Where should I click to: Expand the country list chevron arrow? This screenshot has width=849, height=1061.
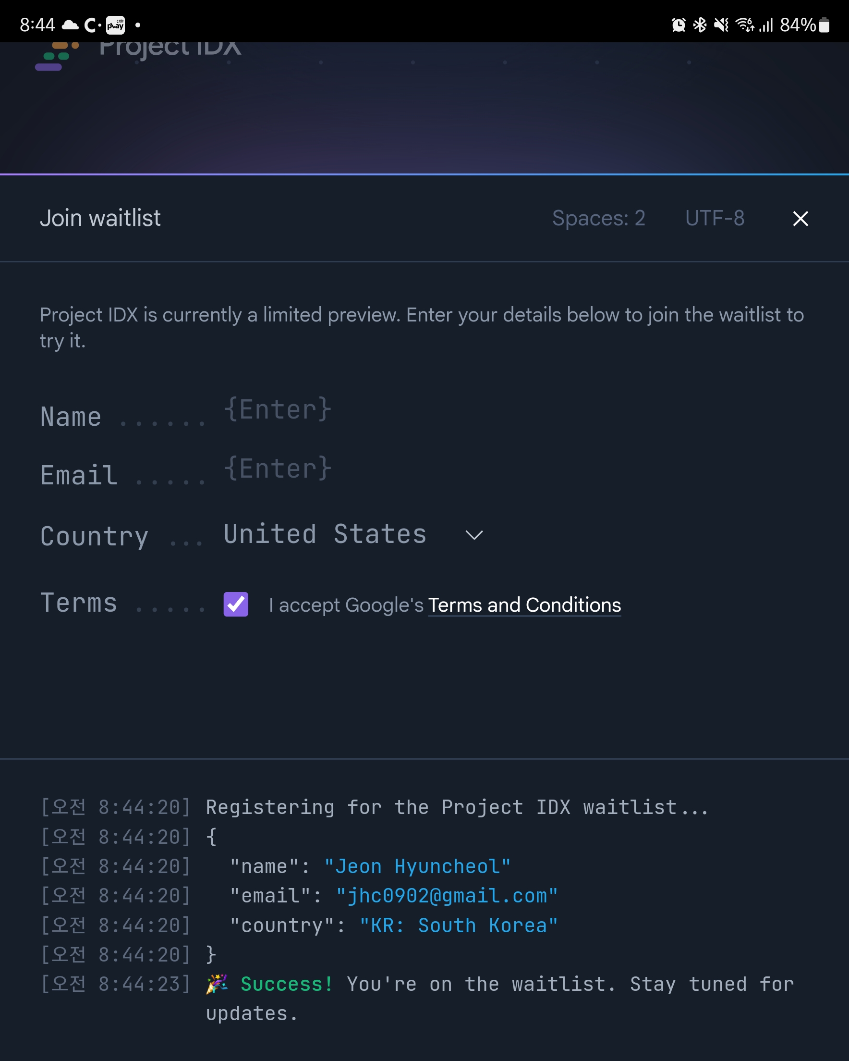[x=474, y=535]
